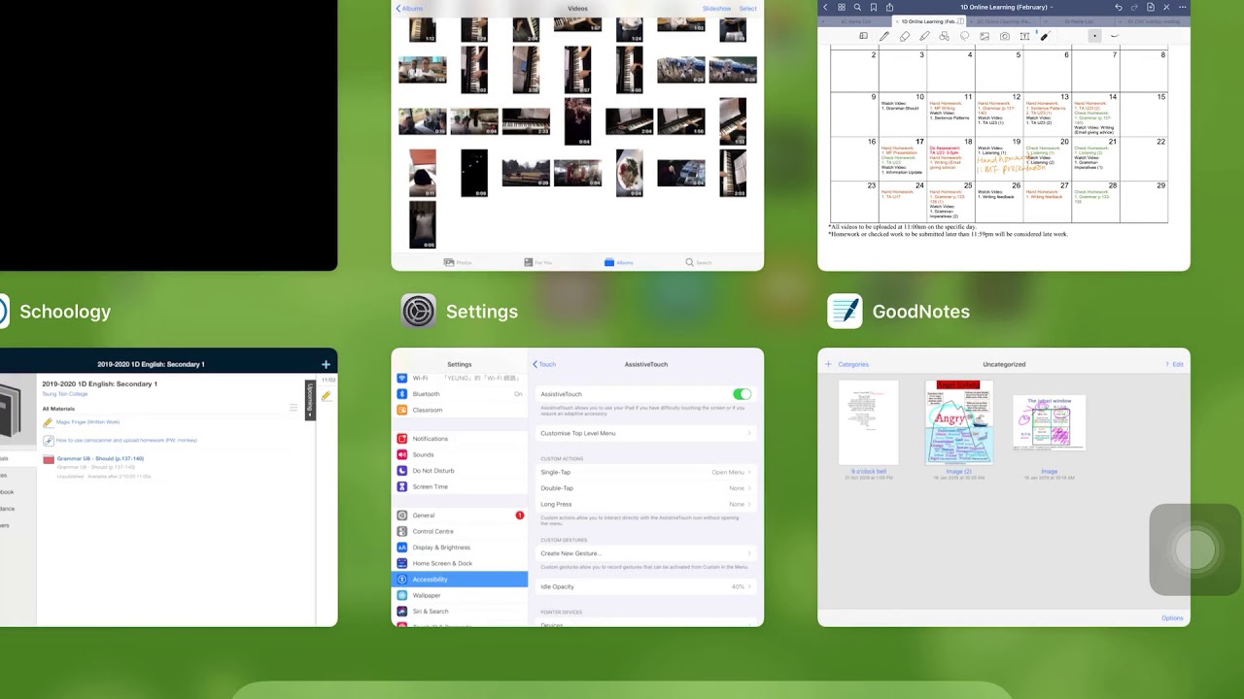Select the pen tool in GoodNotes toolbar
The image size is (1244, 699).
pyautogui.click(x=884, y=36)
